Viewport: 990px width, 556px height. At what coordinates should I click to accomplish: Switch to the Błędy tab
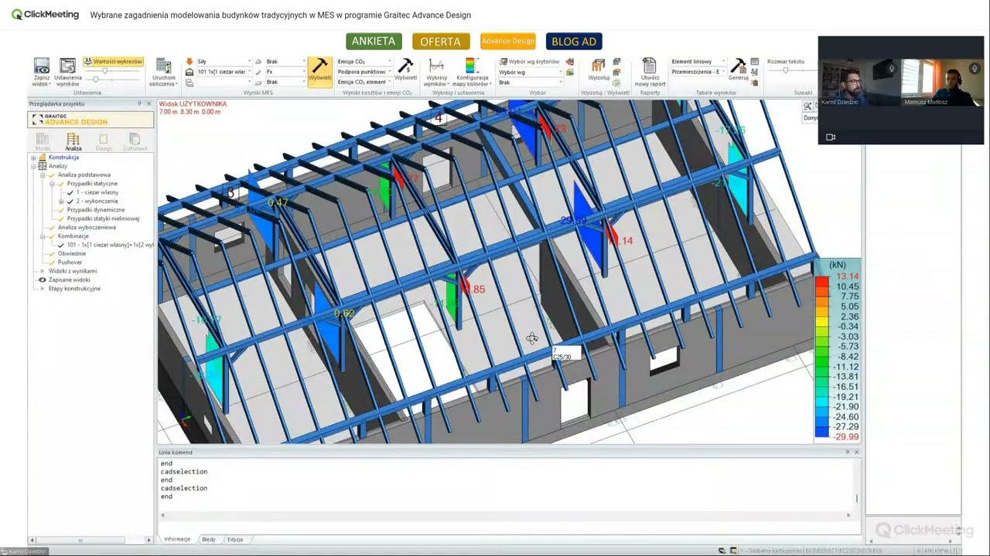(x=209, y=539)
